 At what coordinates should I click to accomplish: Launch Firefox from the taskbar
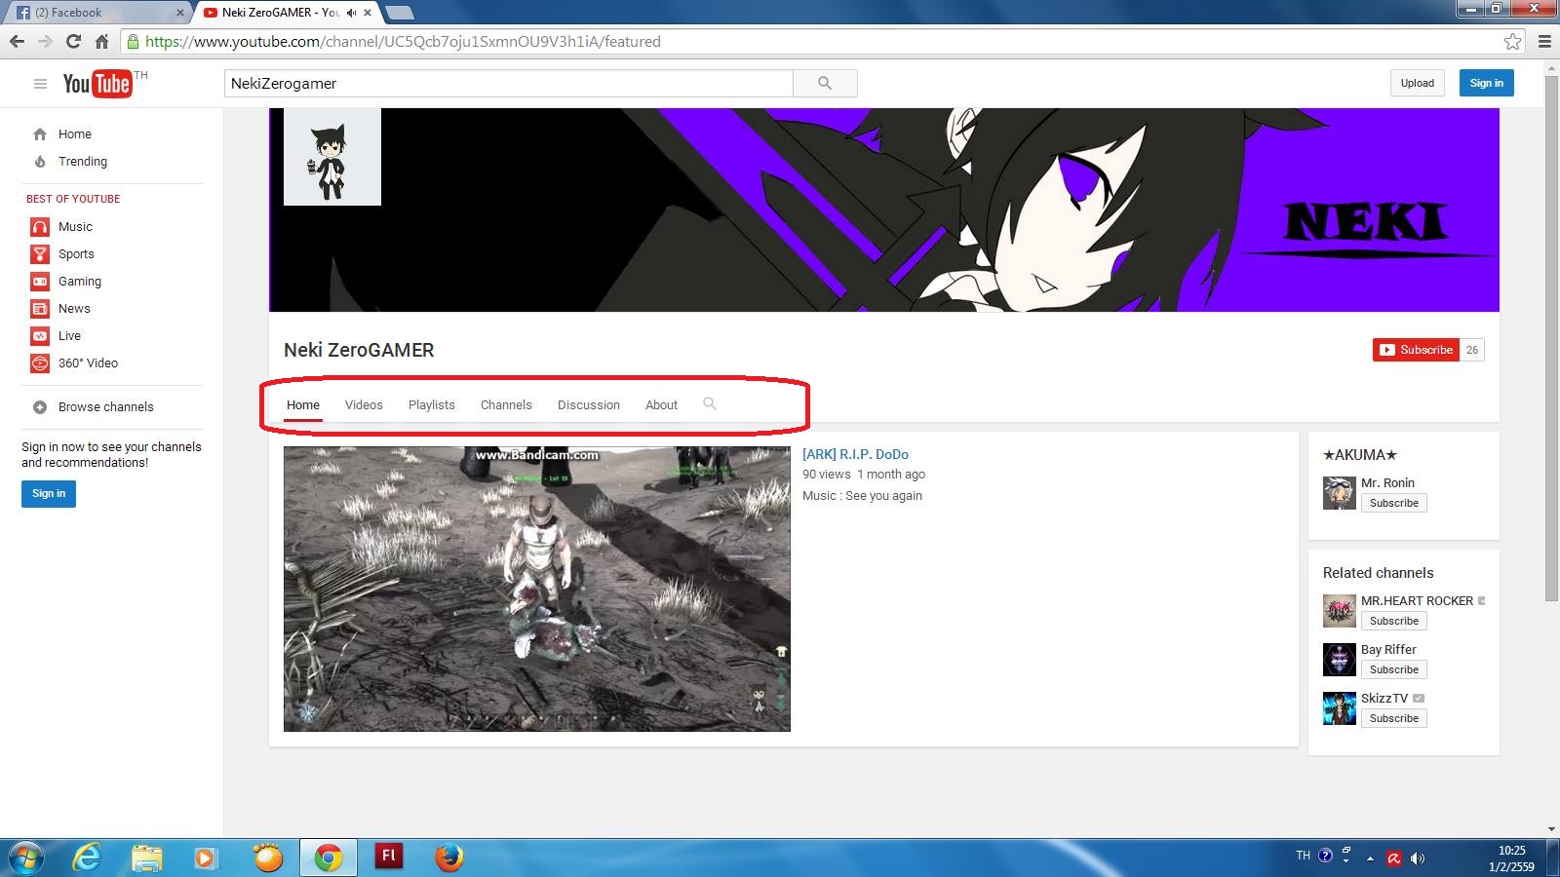point(448,858)
